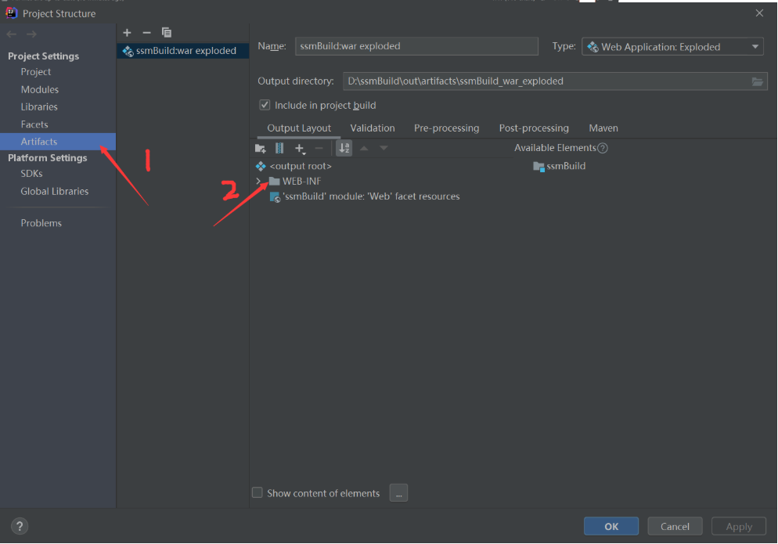Open the Type dropdown showing Web Application: Exploded
This screenshot has height=544, width=778.
pos(754,46)
